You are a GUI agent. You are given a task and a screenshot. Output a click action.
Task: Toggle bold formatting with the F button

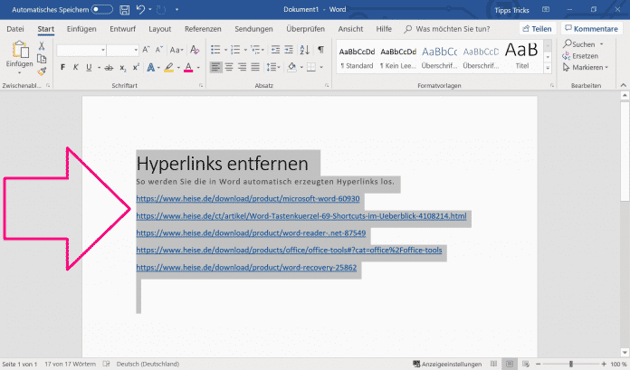pyautogui.click(x=62, y=67)
